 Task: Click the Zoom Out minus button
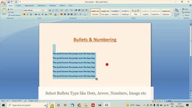pyautogui.click(x=173, y=101)
